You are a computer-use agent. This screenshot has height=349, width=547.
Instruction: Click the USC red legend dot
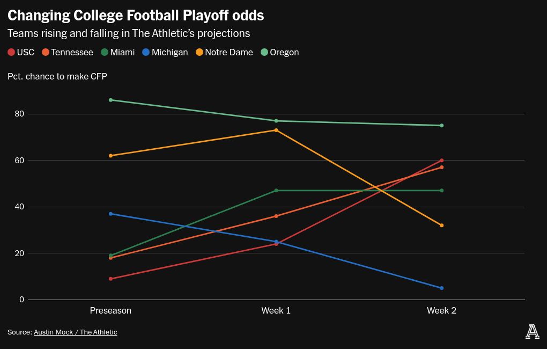pyautogui.click(x=11, y=53)
